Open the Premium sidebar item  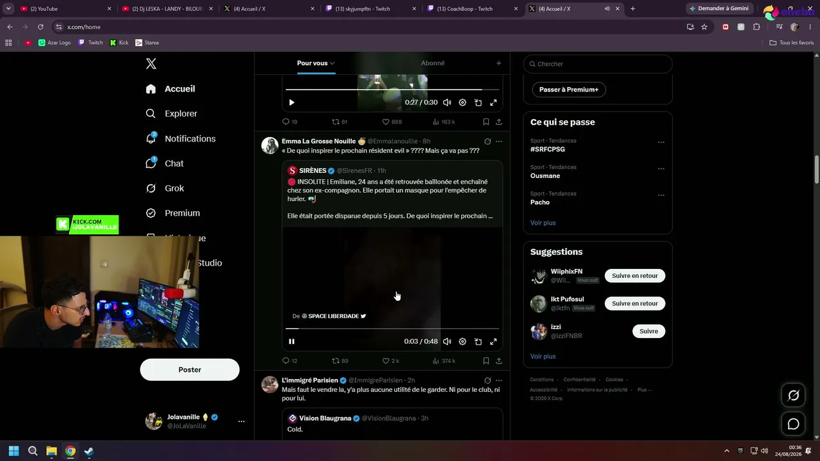[173, 213]
